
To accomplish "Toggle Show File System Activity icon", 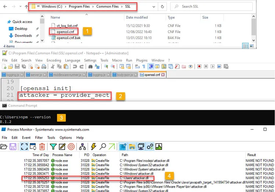I will coord(132,147).
